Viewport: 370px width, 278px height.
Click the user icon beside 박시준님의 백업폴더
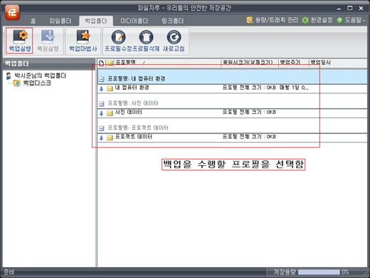click(9, 76)
